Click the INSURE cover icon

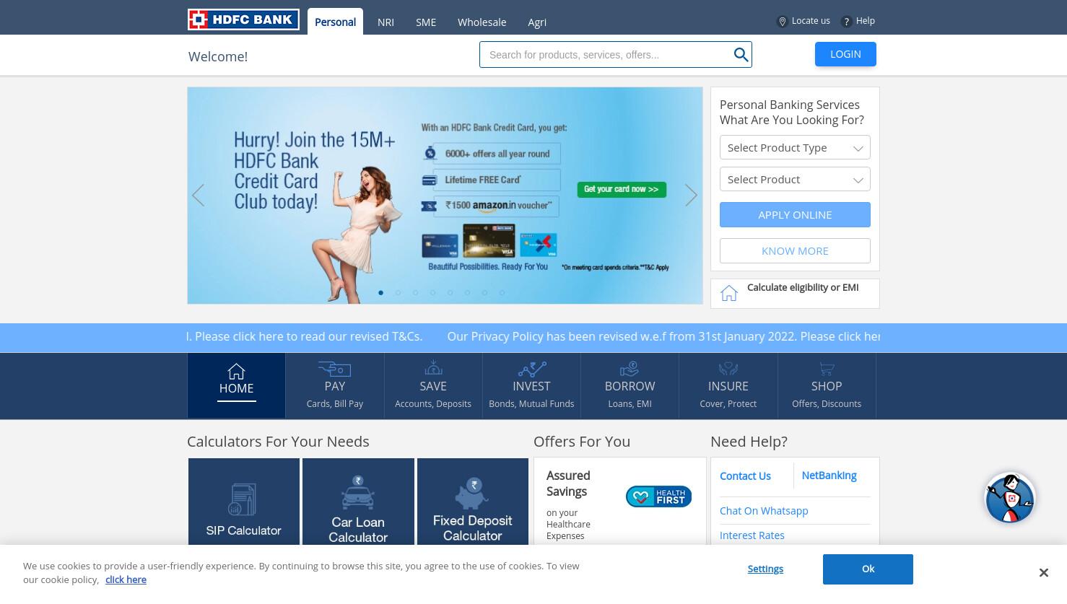[728, 368]
